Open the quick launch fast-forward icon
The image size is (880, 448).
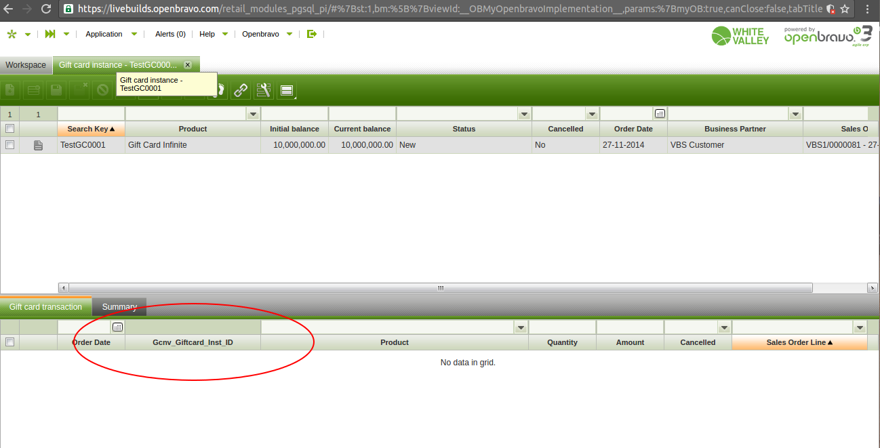pyautogui.click(x=50, y=34)
